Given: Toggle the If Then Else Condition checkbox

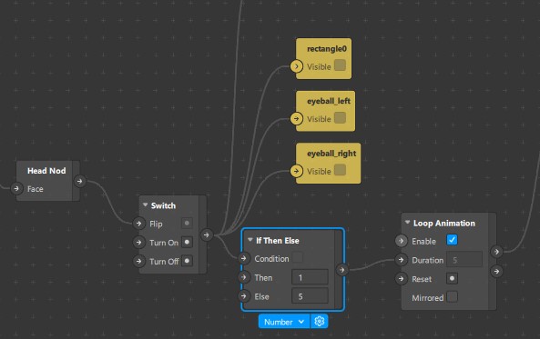Looking at the screenshot, I should pos(297,257).
